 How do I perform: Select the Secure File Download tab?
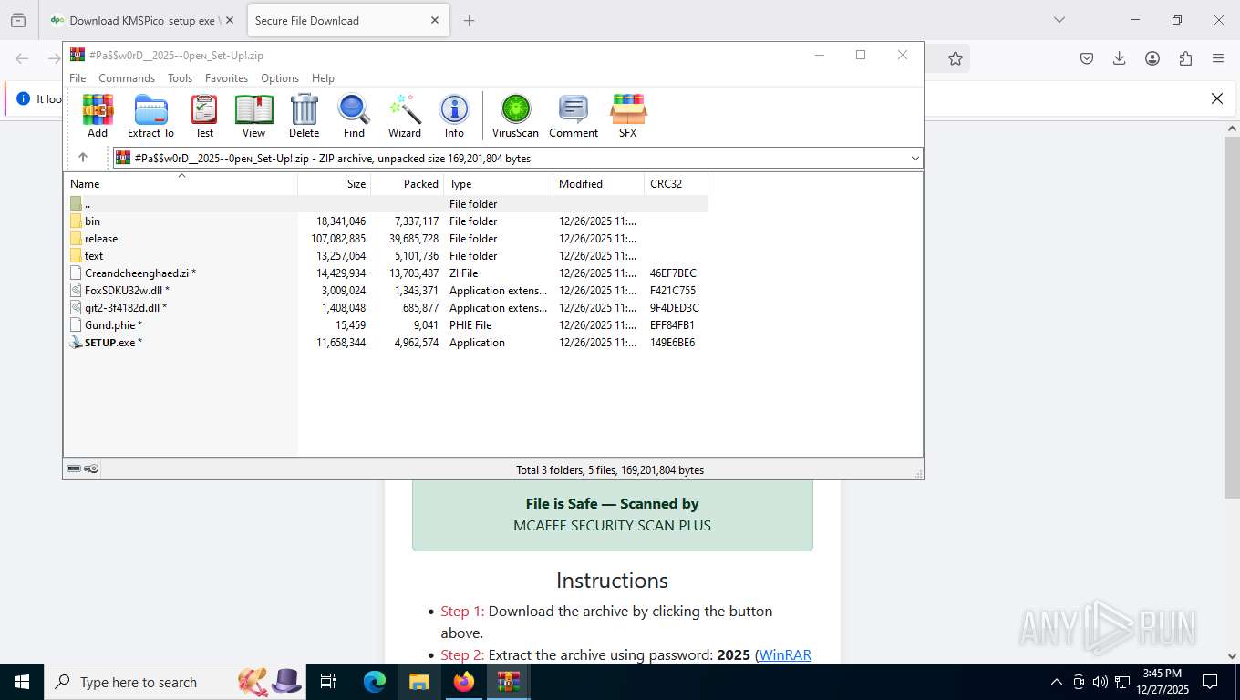click(346, 20)
